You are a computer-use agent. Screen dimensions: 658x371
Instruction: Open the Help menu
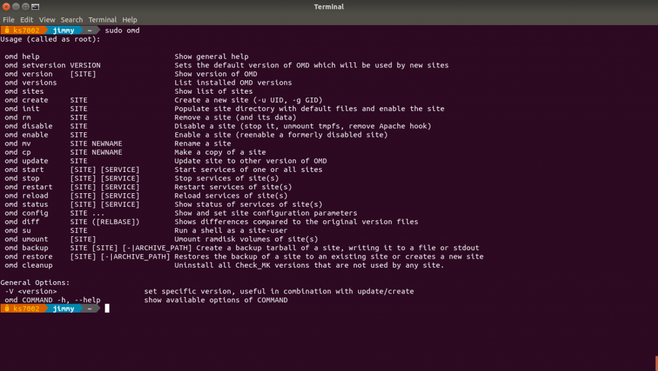point(130,20)
